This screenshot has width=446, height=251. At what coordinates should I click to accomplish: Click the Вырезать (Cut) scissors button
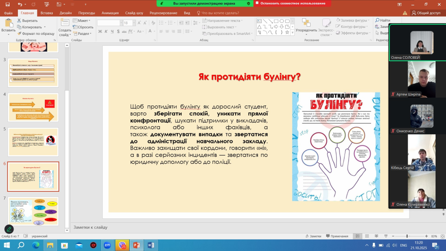click(27, 20)
